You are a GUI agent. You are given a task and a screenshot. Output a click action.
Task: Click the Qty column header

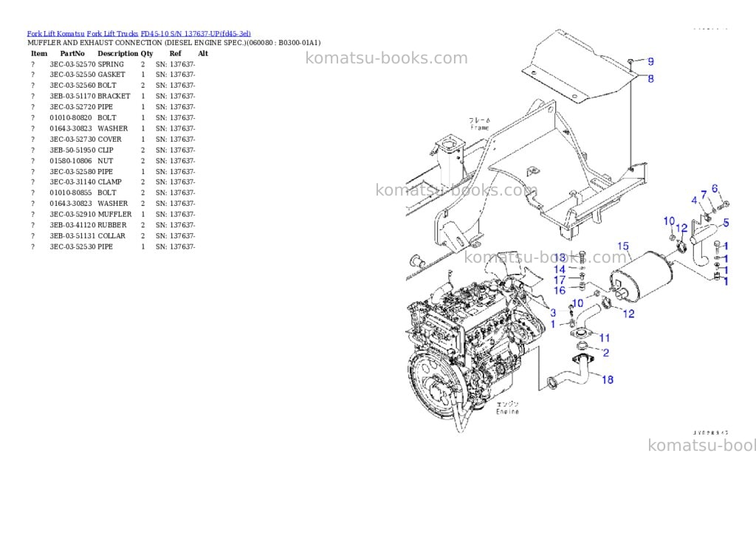point(147,53)
